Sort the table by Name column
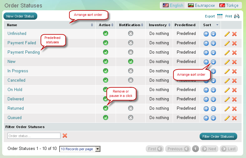 point(12,25)
